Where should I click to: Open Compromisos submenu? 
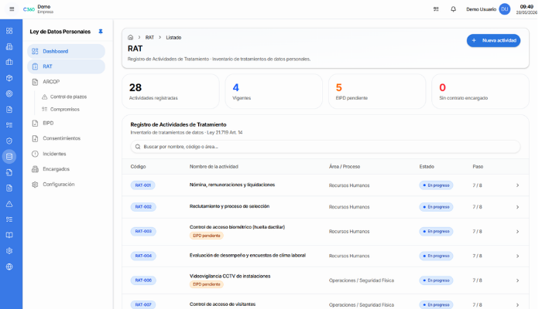(x=64, y=110)
